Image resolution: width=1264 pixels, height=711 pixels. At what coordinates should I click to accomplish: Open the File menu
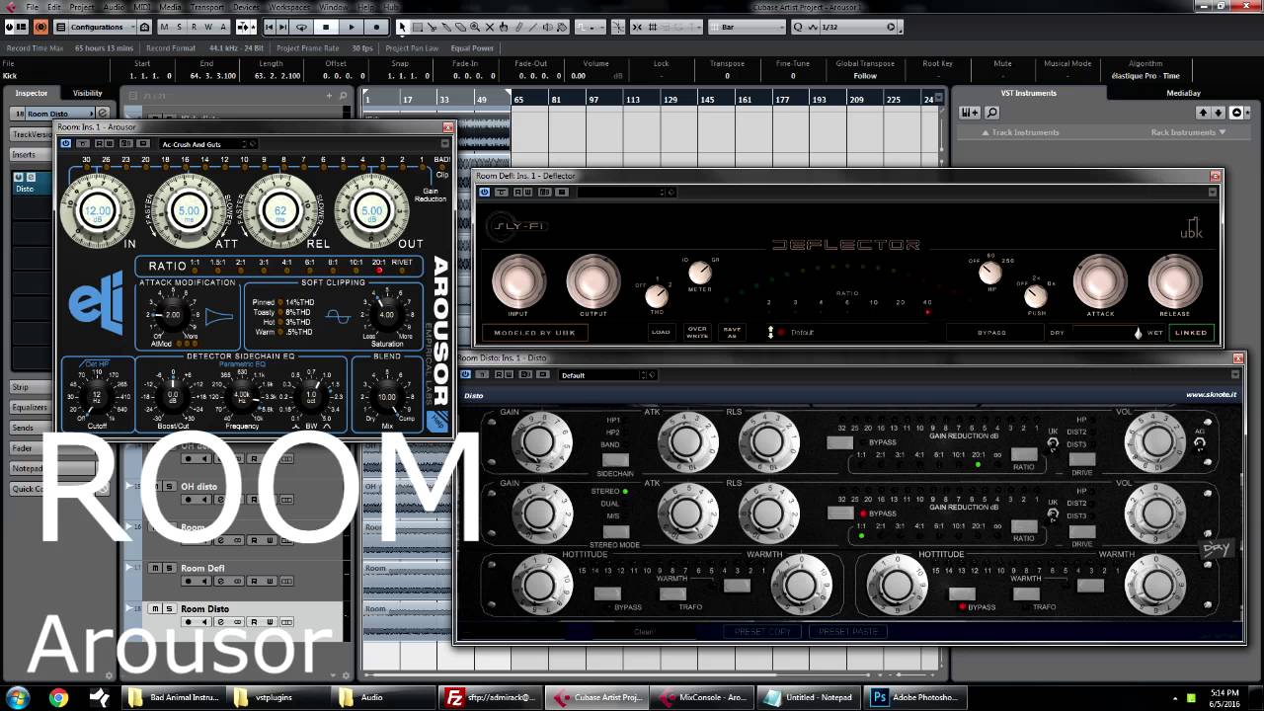(x=33, y=7)
